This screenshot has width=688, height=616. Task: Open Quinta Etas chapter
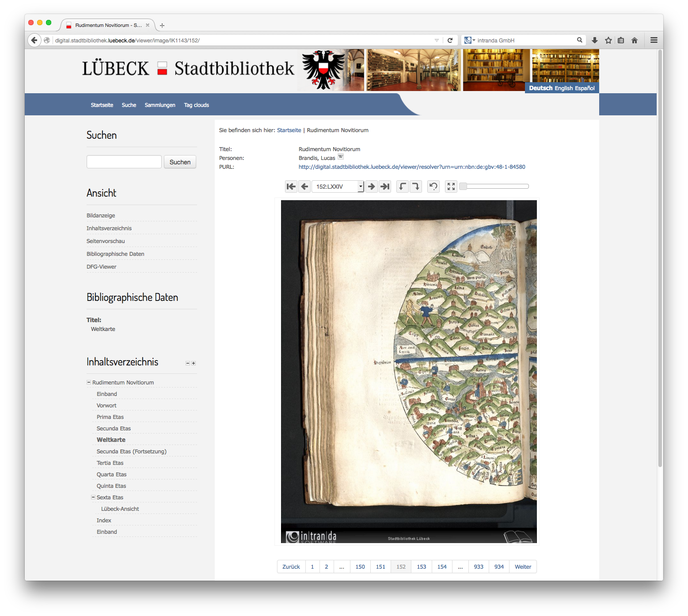[x=111, y=486]
